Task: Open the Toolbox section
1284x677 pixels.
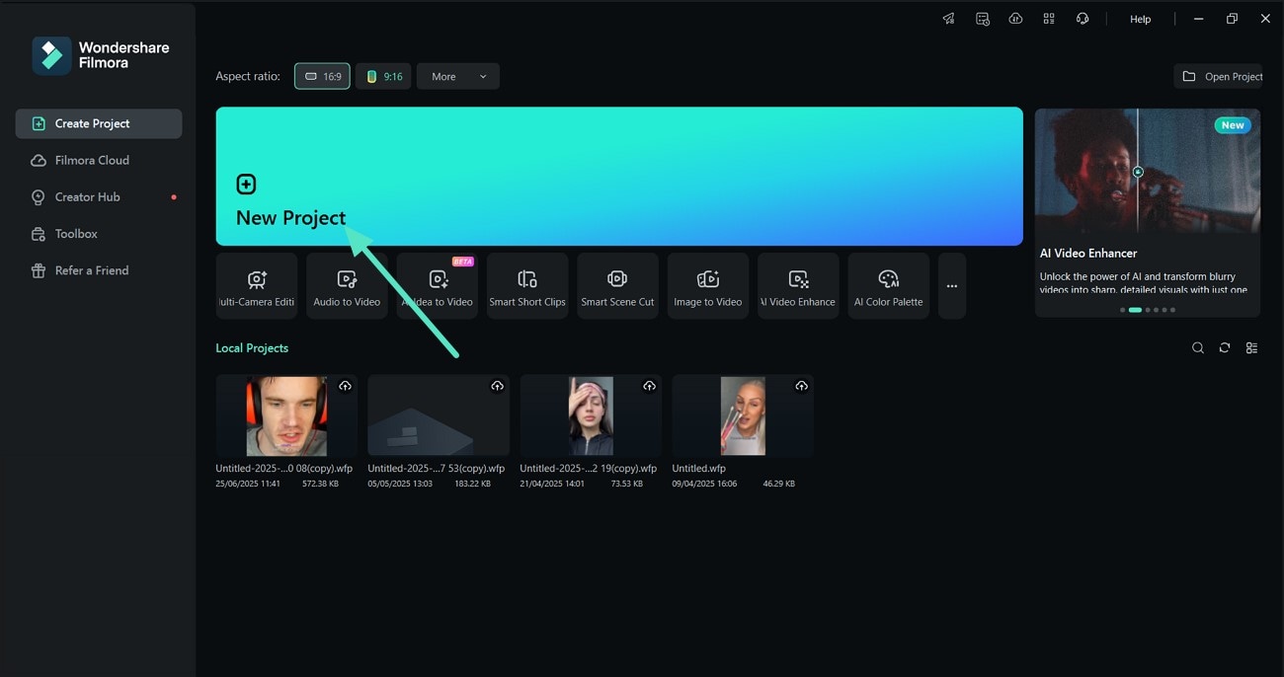Action: click(99, 234)
